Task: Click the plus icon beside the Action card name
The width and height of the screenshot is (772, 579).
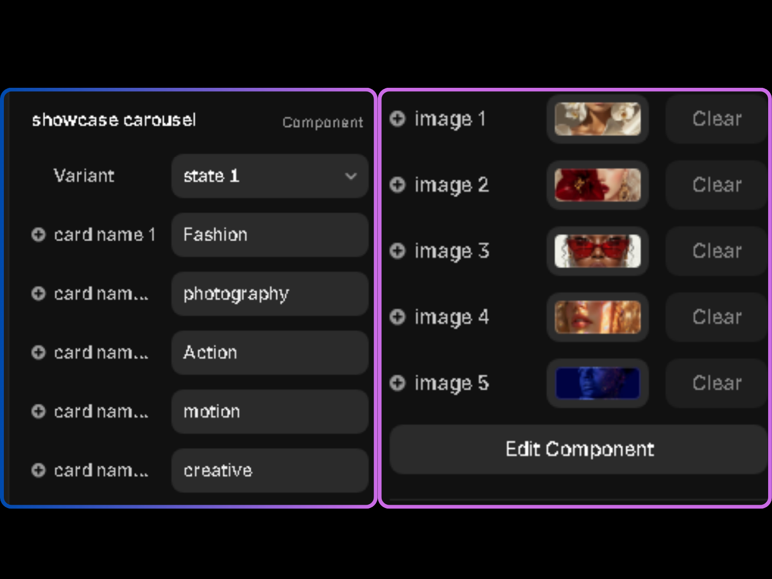Action: pos(38,353)
